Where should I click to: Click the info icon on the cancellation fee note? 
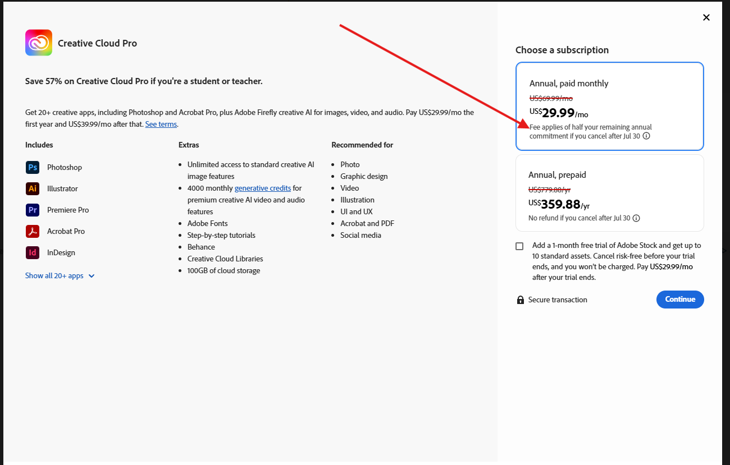[x=646, y=135]
